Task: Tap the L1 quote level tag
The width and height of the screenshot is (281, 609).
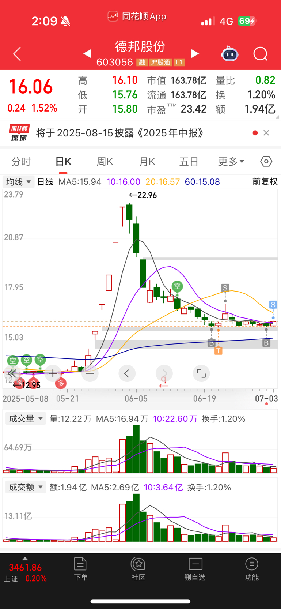Action: click(179, 63)
